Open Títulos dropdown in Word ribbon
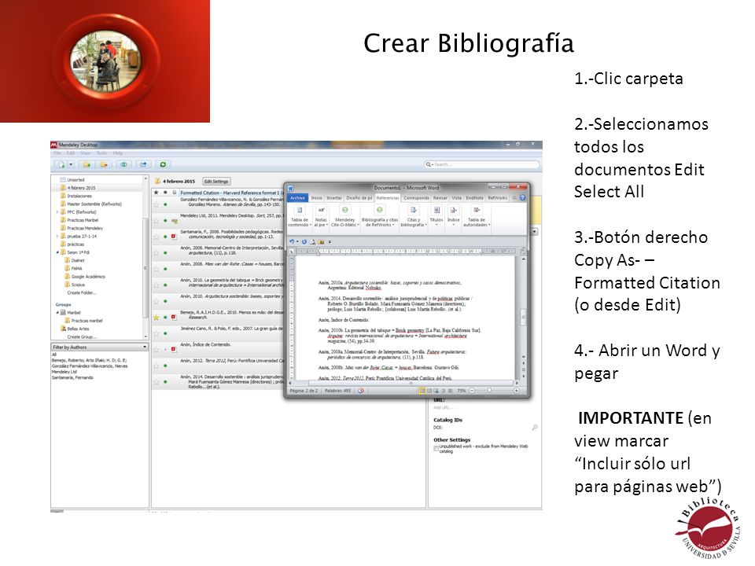This screenshot has height=566, width=755. [436, 217]
